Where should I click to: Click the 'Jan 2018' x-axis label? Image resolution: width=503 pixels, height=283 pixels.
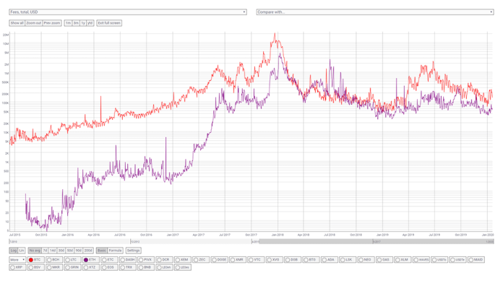[278, 235]
